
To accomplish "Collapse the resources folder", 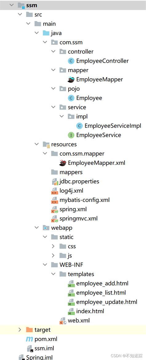I will (x=36, y=144).
